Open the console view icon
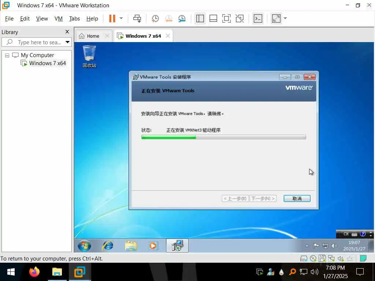The width and height of the screenshot is (375, 281). pyautogui.click(x=258, y=18)
